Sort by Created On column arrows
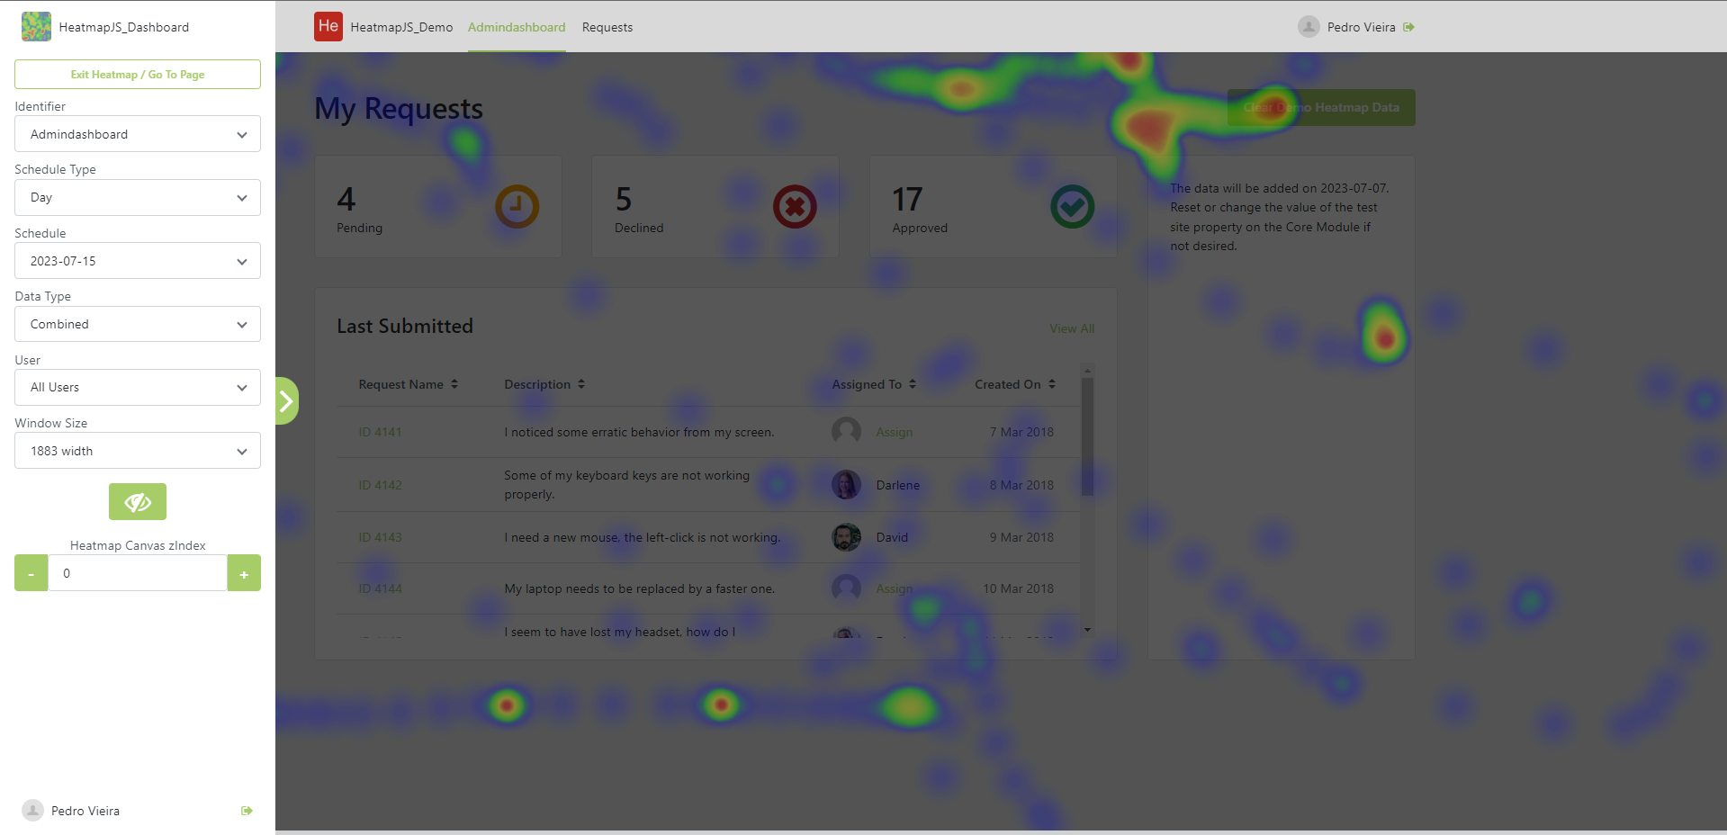Image resolution: width=1727 pixels, height=835 pixels. pos(1052,384)
